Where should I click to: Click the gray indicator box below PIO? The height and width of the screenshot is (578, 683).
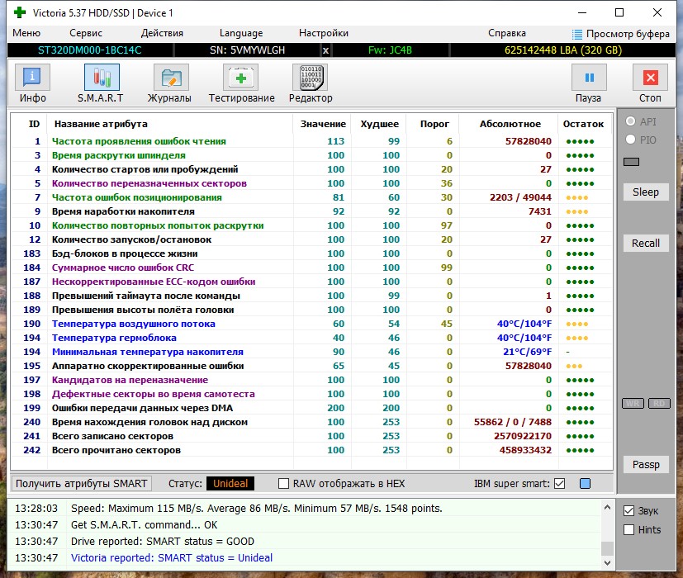(631, 162)
